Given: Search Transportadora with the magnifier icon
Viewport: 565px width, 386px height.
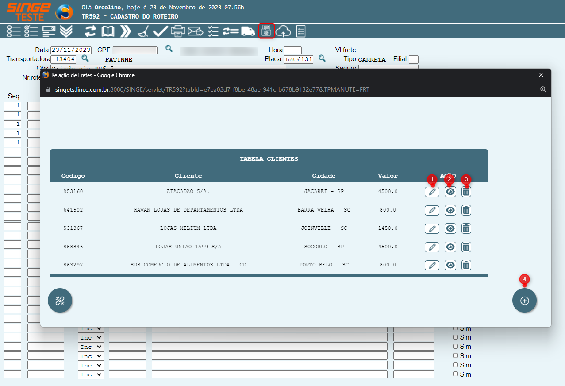Looking at the screenshot, I should coord(85,58).
